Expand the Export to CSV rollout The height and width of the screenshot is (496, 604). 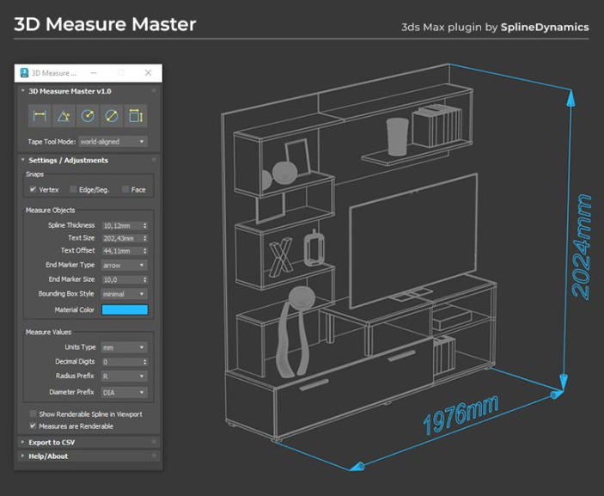pyautogui.click(x=52, y=443)
